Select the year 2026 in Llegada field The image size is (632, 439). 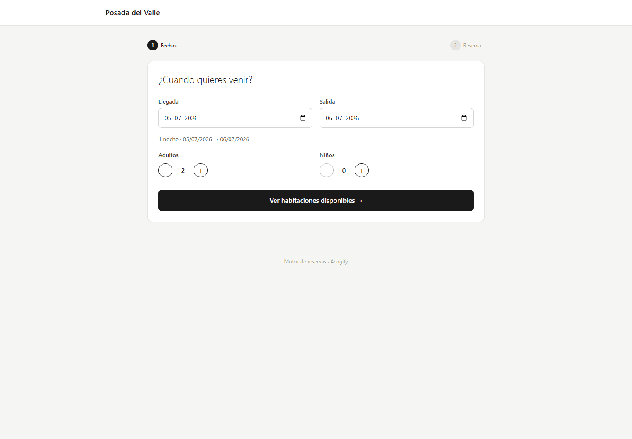[x=191, y=118]
